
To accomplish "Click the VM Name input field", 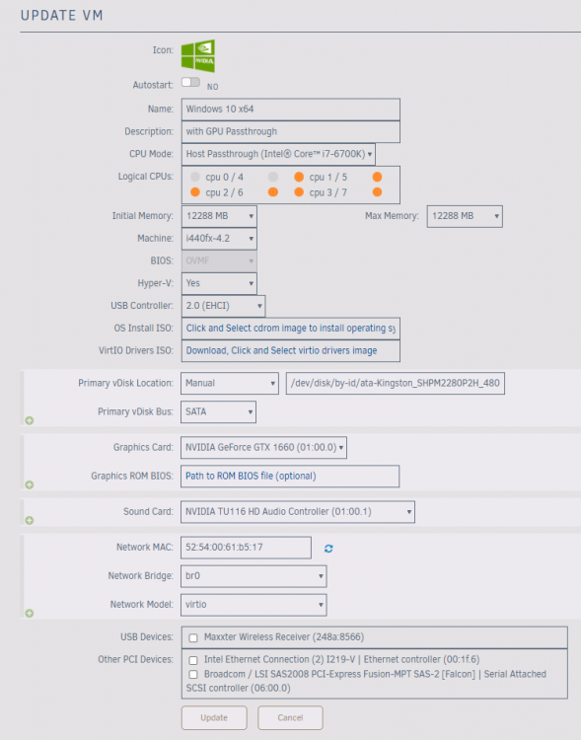I will [291, 110].
